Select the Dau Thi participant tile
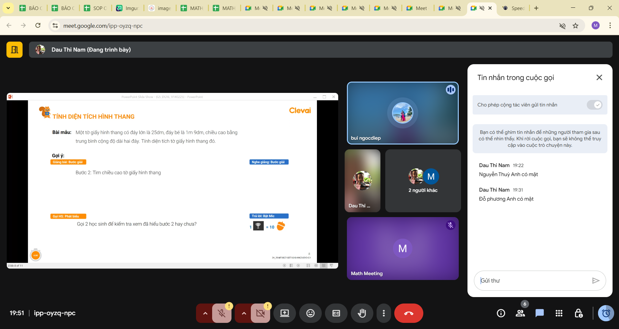Screen dimensions: 619x329 362,181
